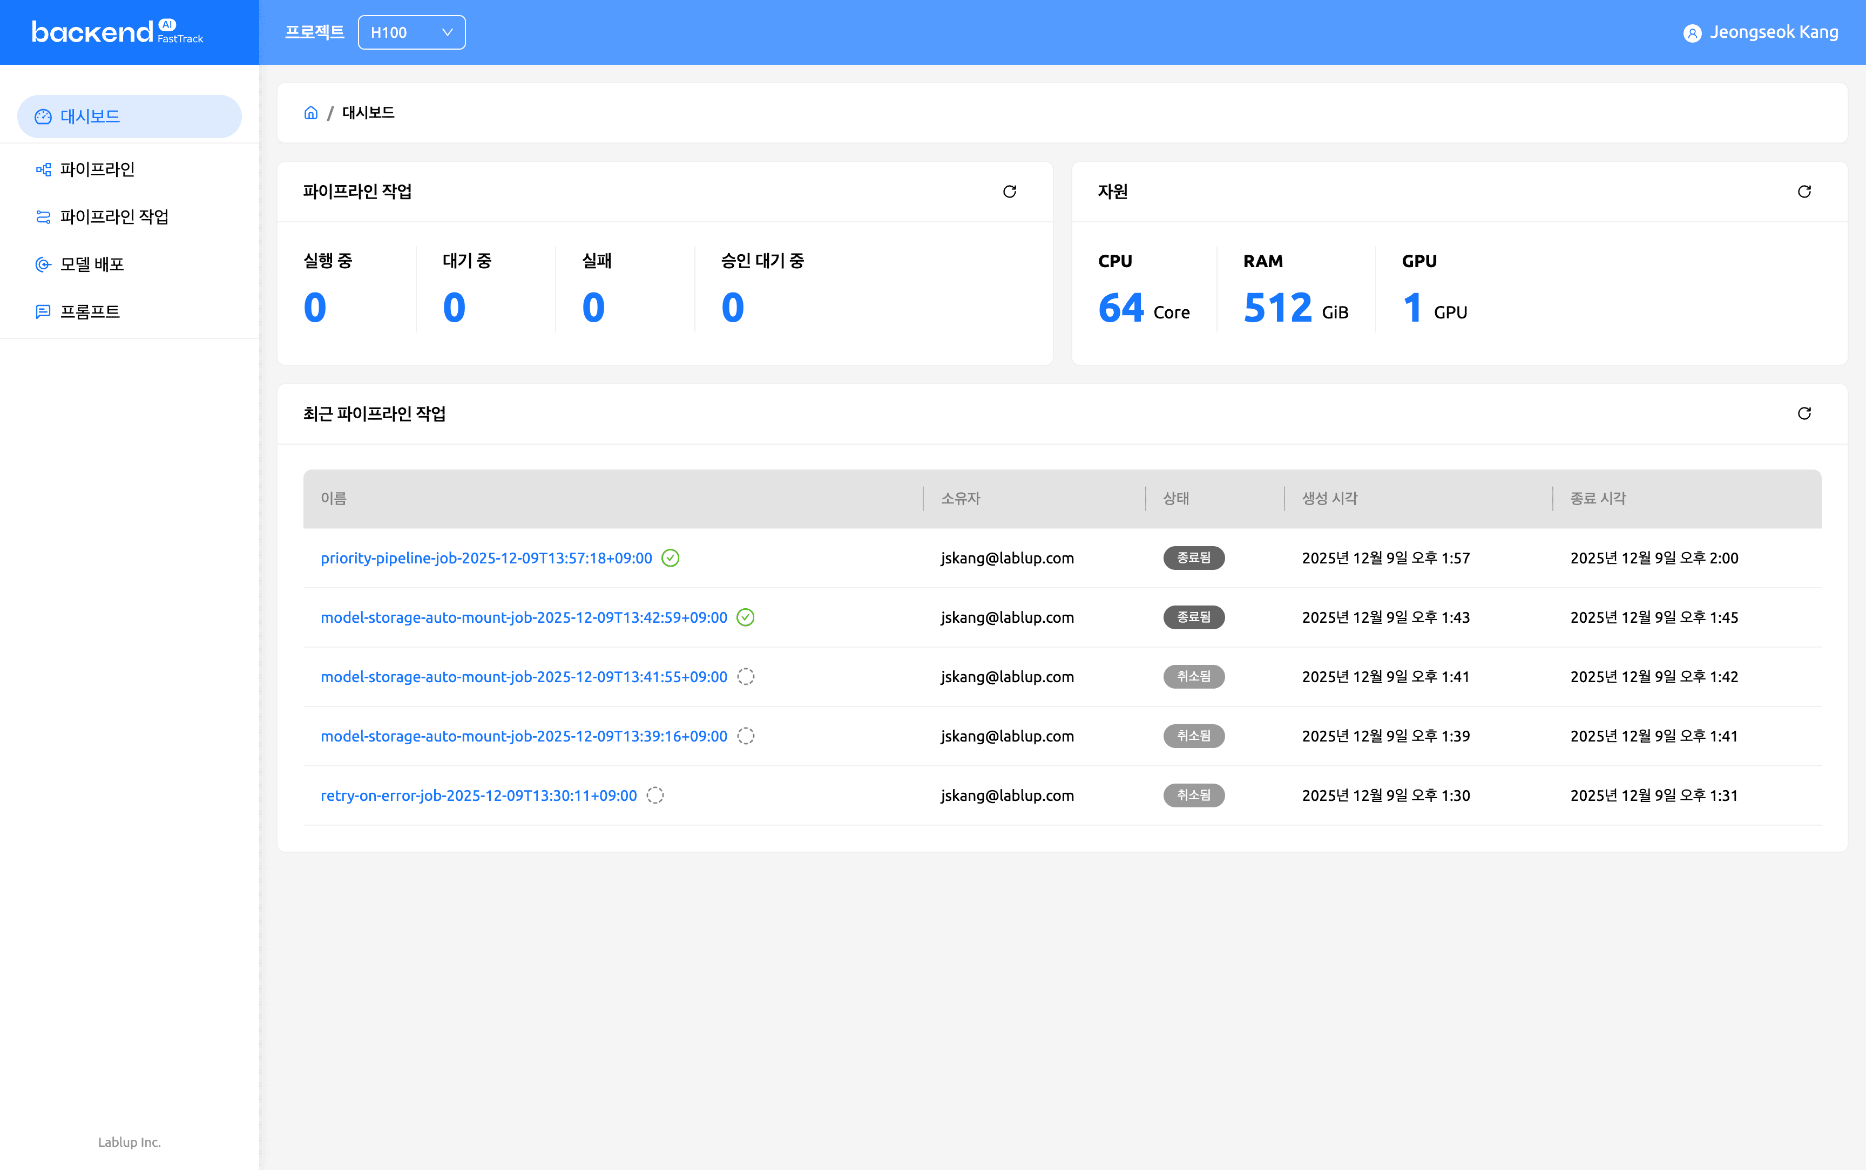Click the success check icon beside priority-pipeline-job

pos(670,557)
